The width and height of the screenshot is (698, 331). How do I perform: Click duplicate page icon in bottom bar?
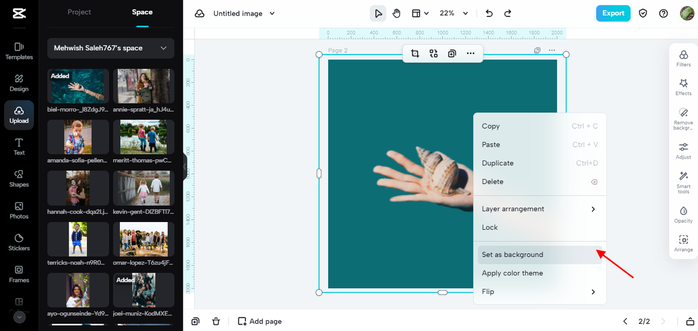195,321
